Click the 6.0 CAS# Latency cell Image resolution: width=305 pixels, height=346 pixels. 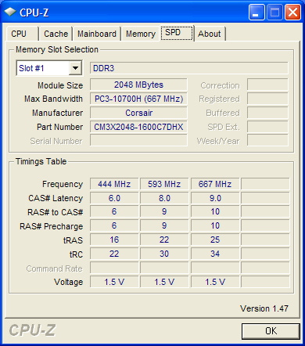114,198
